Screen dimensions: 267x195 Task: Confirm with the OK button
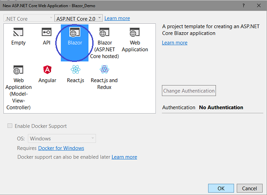point(221,188)
